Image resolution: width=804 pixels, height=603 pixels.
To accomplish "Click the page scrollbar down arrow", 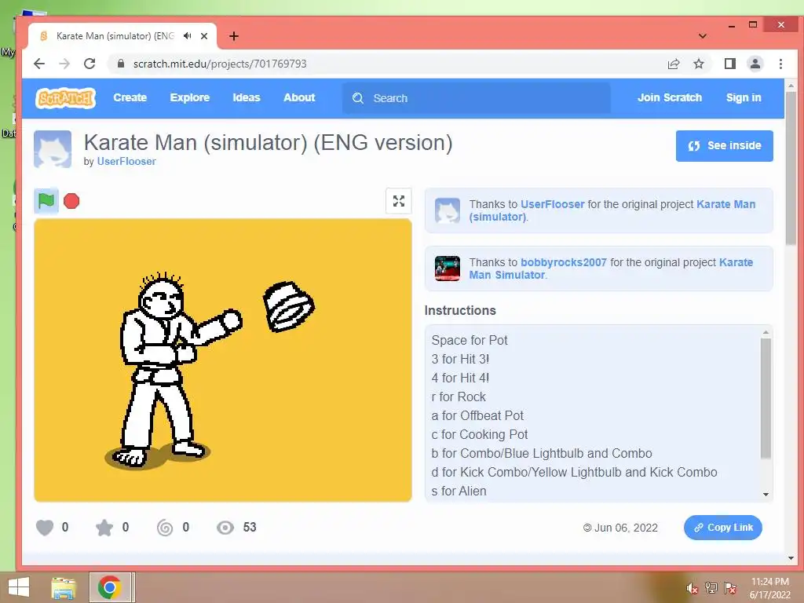I will pyautogui.click(x=790, y=558).
